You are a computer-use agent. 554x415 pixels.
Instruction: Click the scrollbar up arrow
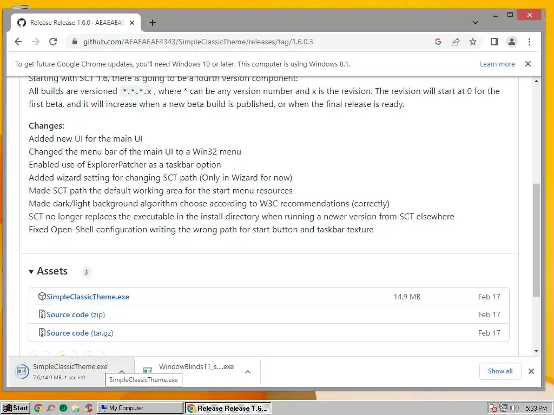pos(536,81)
